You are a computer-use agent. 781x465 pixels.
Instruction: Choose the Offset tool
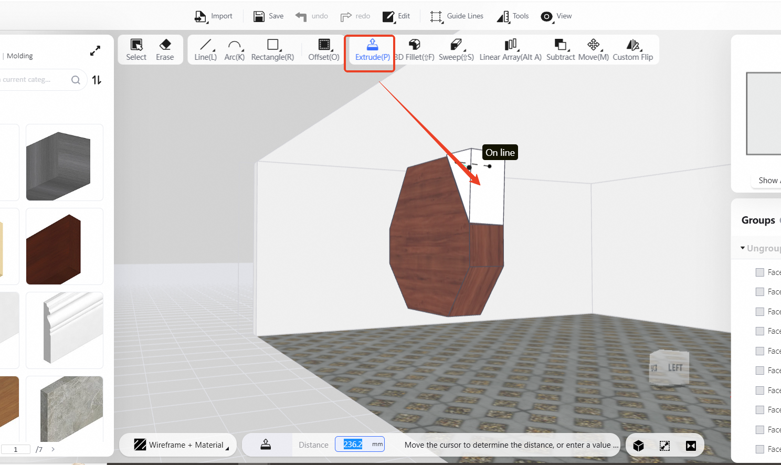tap(324, 50)
